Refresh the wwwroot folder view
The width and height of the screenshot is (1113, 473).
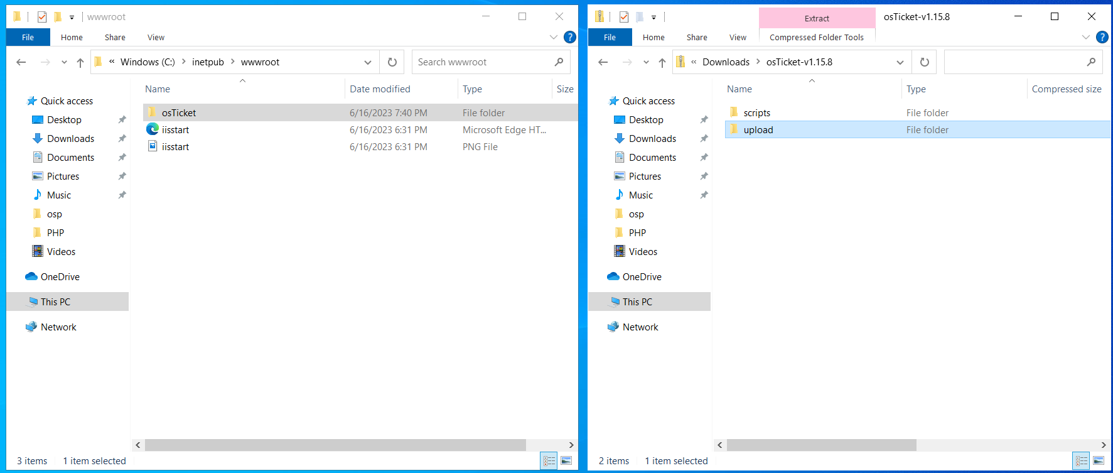click(x=392, y=62)
